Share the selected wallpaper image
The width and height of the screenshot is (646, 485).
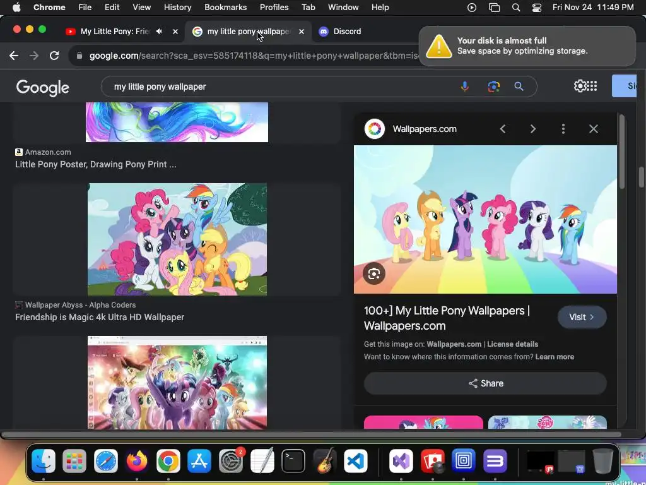coord(485,383)
